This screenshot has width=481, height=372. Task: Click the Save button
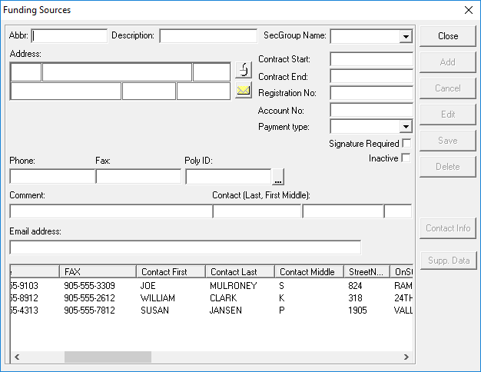[448, 141]
